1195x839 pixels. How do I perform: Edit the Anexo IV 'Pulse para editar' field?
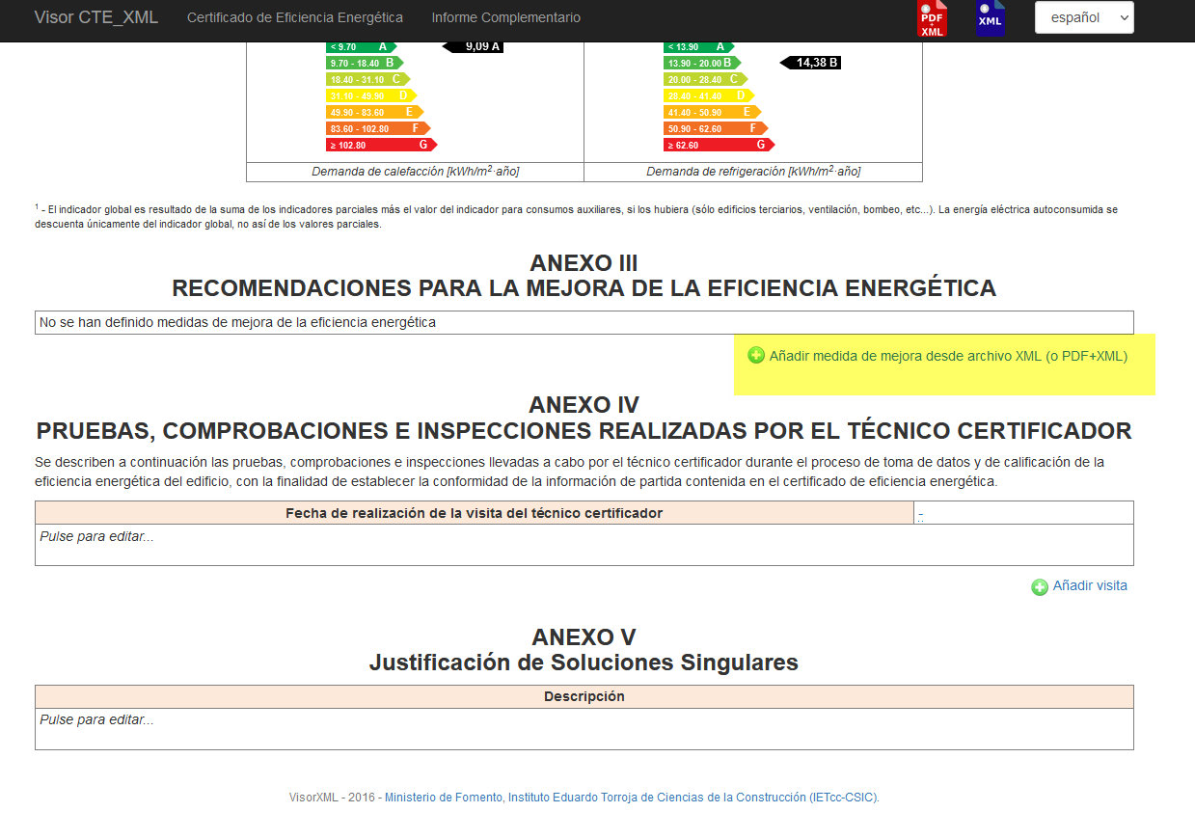[584, 545]
